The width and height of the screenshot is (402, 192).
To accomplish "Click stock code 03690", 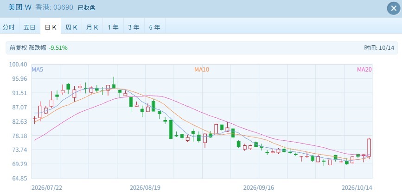I will [x=63, y=7].
